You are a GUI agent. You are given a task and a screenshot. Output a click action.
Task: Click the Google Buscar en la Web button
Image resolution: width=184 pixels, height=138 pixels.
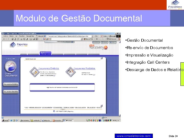pos(89,39)
